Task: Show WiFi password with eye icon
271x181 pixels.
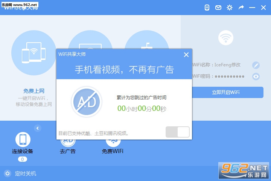Action: pyautogui.click(x=256, y=77)
